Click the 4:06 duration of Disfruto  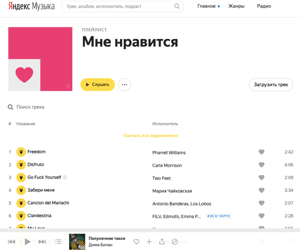pyautogui.click(x=289, y=165)
